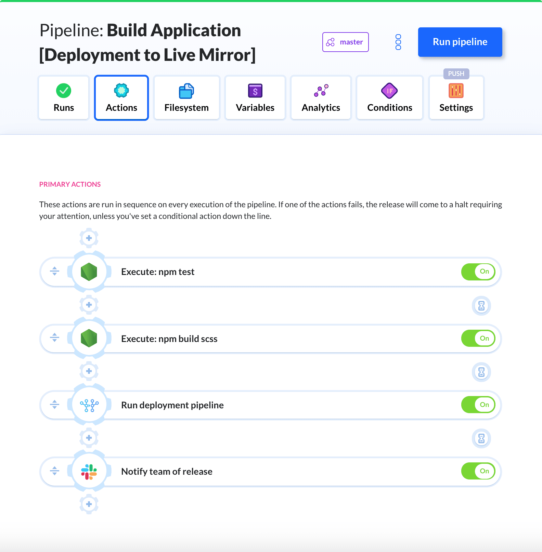
Task: Click the hourglass icon below npm test
Action: (x=481, y=305)
